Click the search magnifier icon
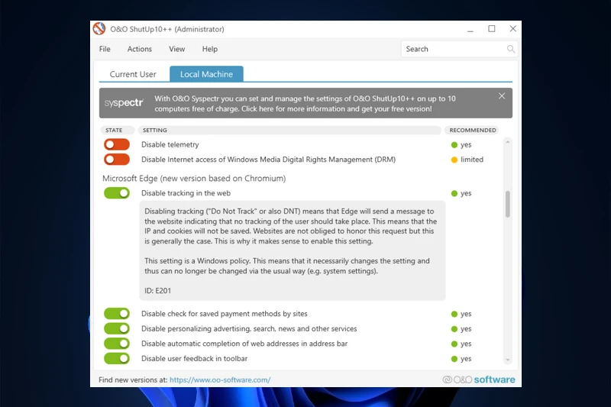Screen dimensions: 611x407 [x=511, y=49]
